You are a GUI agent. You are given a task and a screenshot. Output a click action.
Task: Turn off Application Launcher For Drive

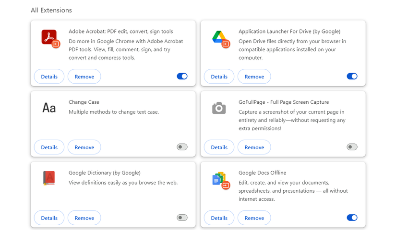(x=352, y=76)
